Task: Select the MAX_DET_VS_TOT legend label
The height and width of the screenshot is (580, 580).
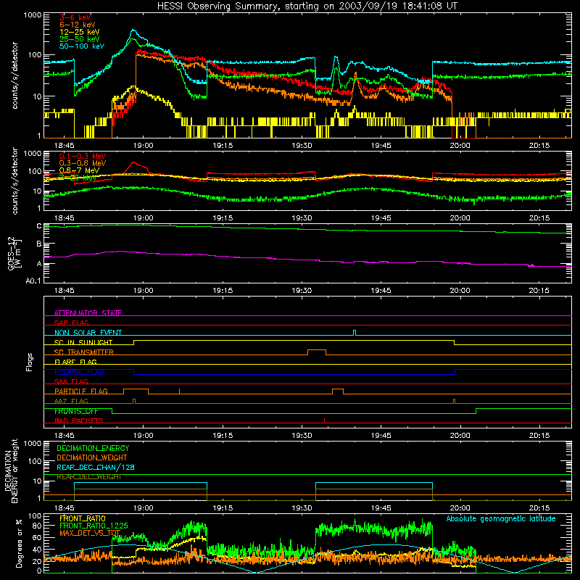Action: [x=90, y=533]
